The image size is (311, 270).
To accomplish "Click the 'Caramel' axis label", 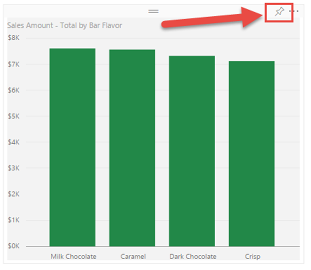I will click(x=133, y=256).
